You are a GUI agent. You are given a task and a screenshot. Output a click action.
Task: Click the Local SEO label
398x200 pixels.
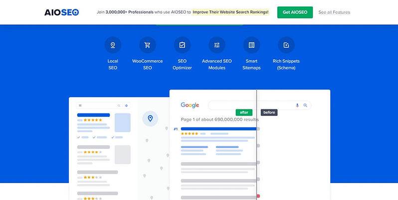(113, 64)
